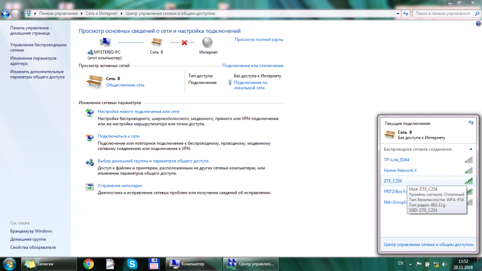This screenshot has height=271, width=482.
Task: Click the Internet globe icon in network map
Action: click(208, 42)
